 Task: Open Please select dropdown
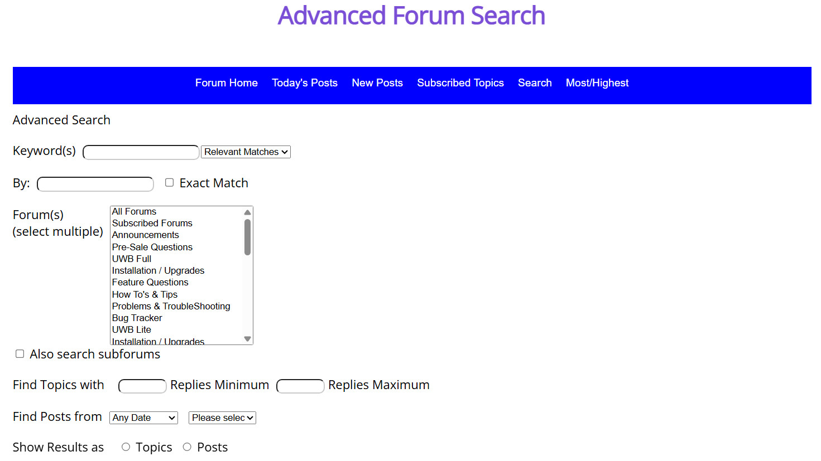click(x=222, y=418)
